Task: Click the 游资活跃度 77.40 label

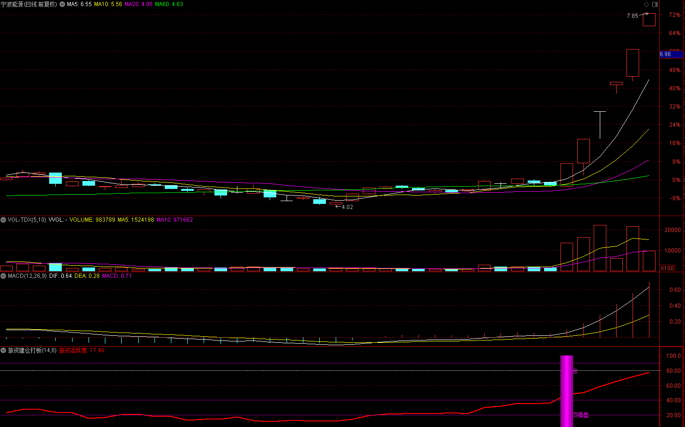Action: 81,350
